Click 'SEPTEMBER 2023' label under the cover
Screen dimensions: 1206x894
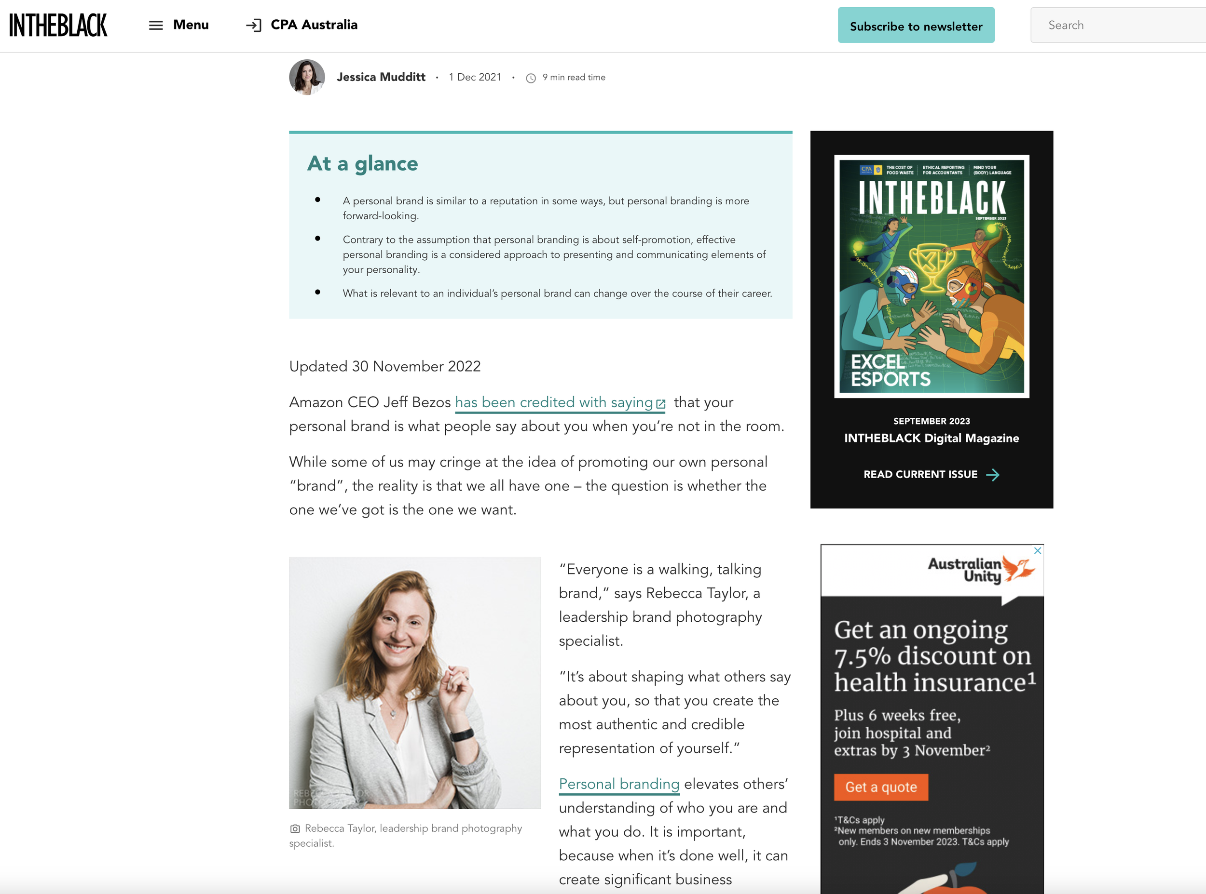tap(932, 420)
